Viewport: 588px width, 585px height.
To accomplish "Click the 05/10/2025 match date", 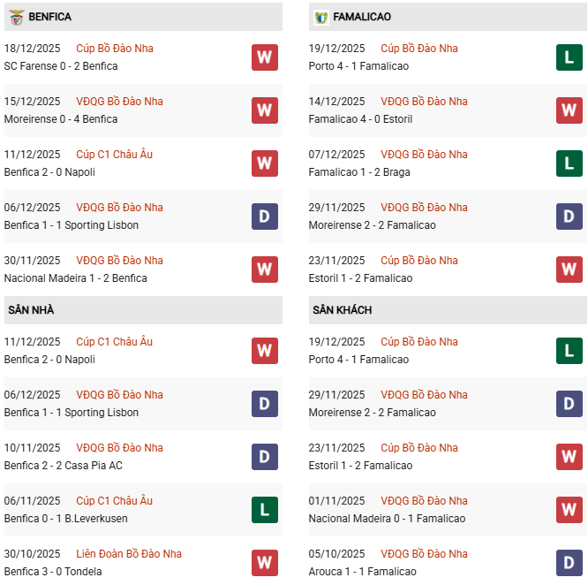I will point(336,554).
